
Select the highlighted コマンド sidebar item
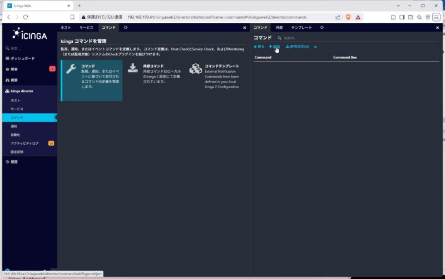tap(29, 118)
